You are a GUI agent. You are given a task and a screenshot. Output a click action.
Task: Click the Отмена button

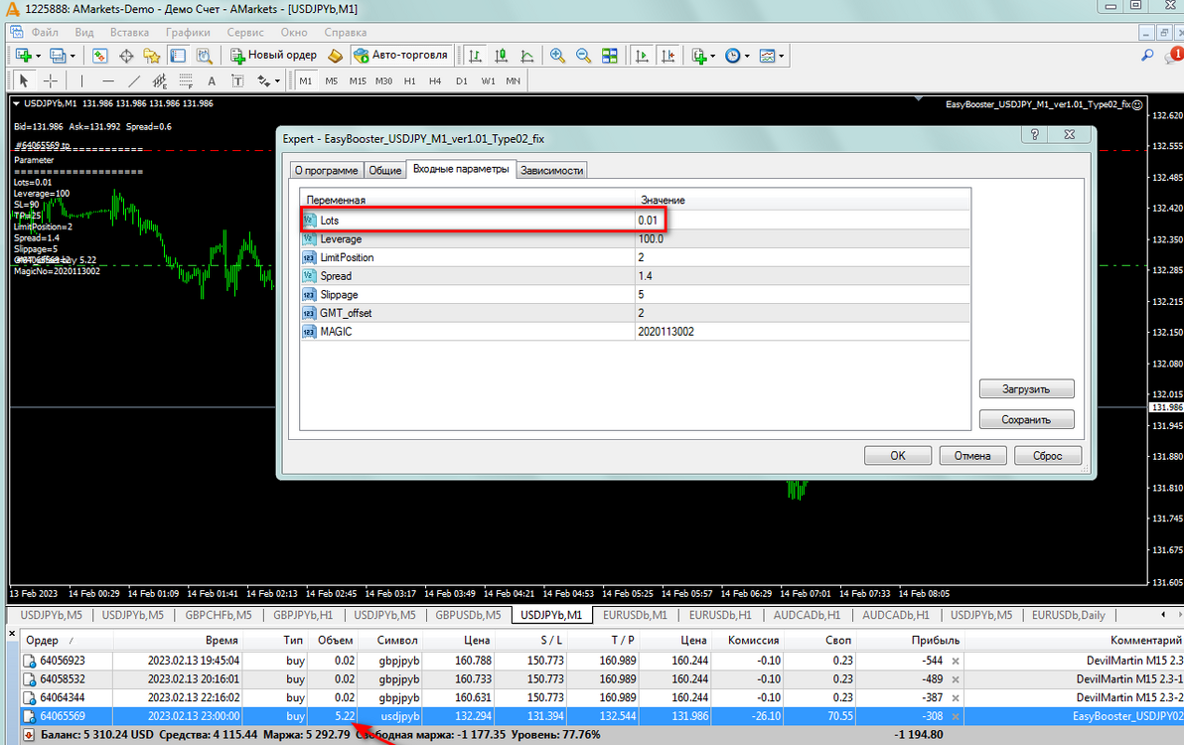click(972, 456)
